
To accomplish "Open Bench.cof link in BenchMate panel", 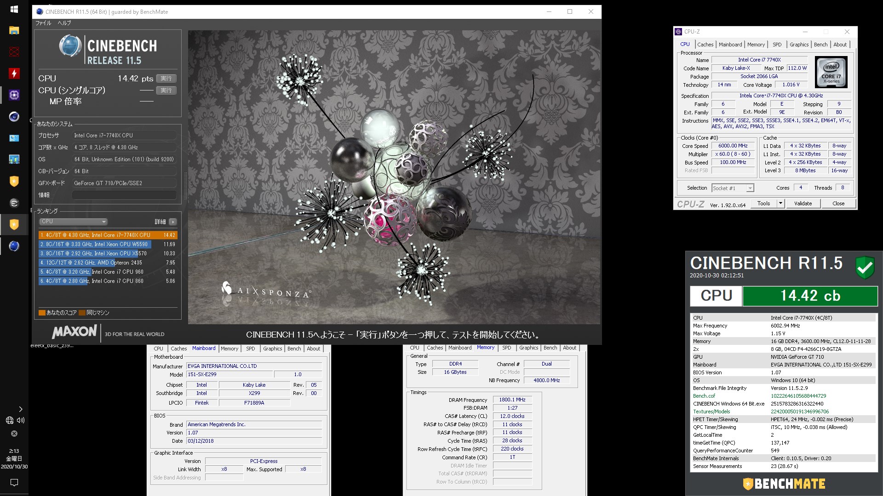I will click(x=704, y=396).
